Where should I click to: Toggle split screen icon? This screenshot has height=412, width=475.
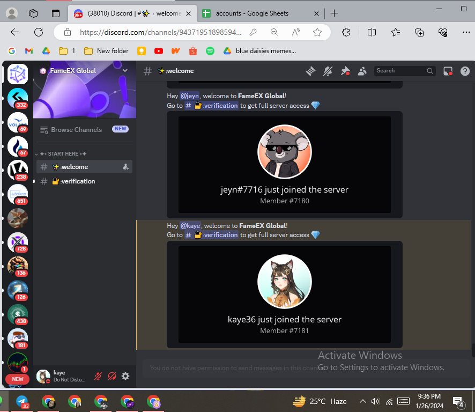pos(372,32)
